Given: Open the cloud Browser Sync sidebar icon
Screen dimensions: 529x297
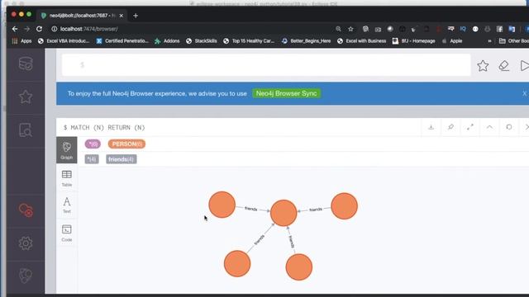Looking at the screenshot, I should [26, 210].
